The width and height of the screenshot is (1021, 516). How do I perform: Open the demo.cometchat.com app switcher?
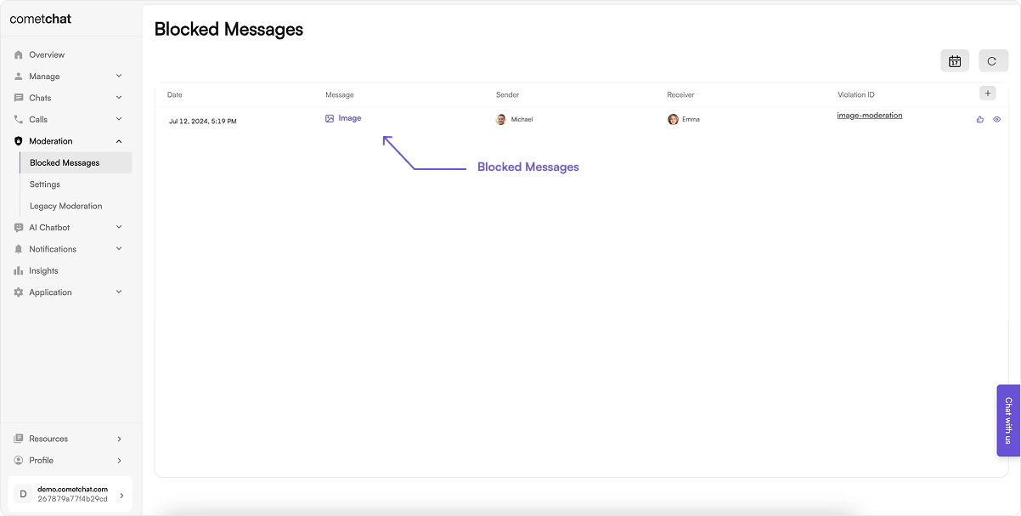pyautogui.click(x=71, y=494)
